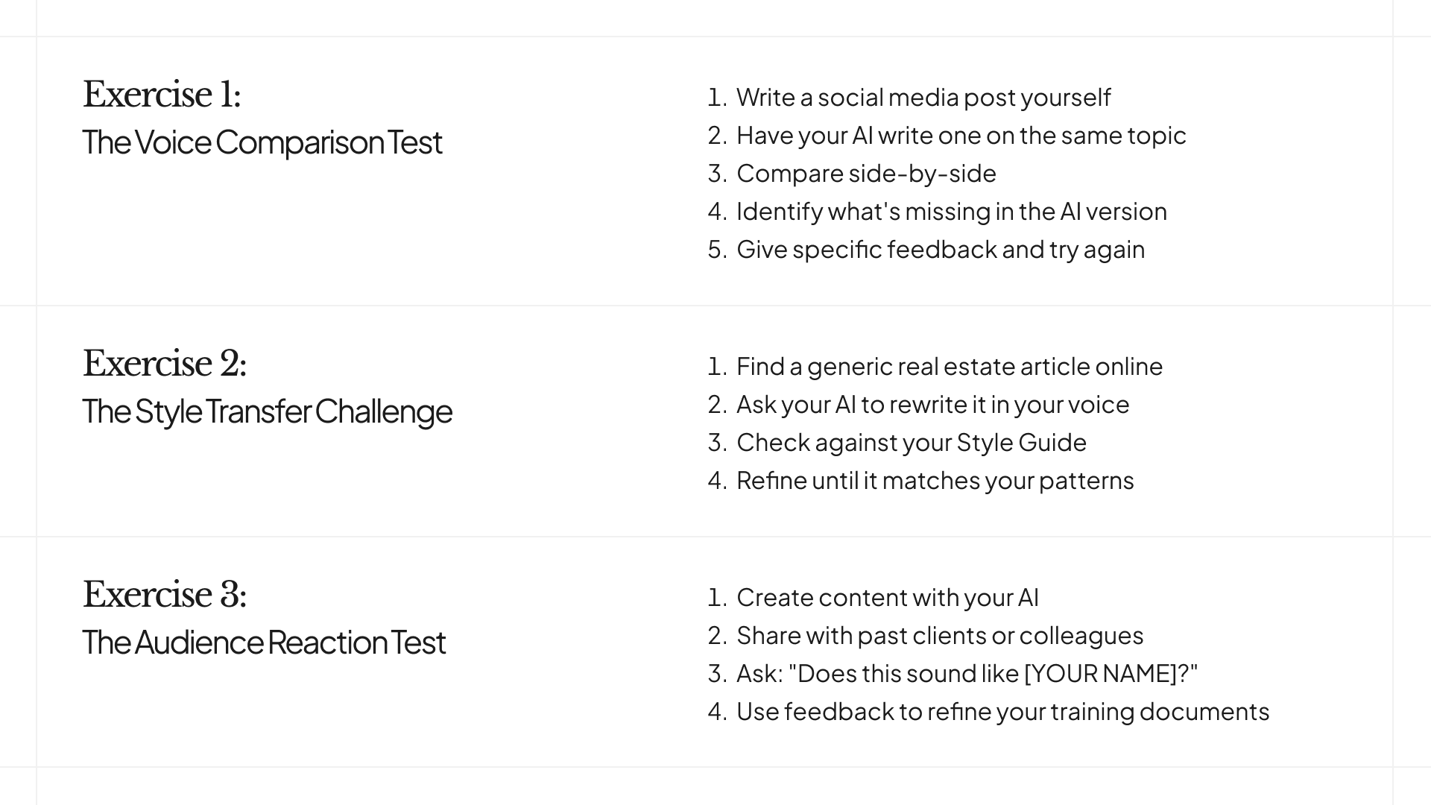Click 'Check against your Style Guide' item
Viewport: 1431px width, 805px height.
912,443
